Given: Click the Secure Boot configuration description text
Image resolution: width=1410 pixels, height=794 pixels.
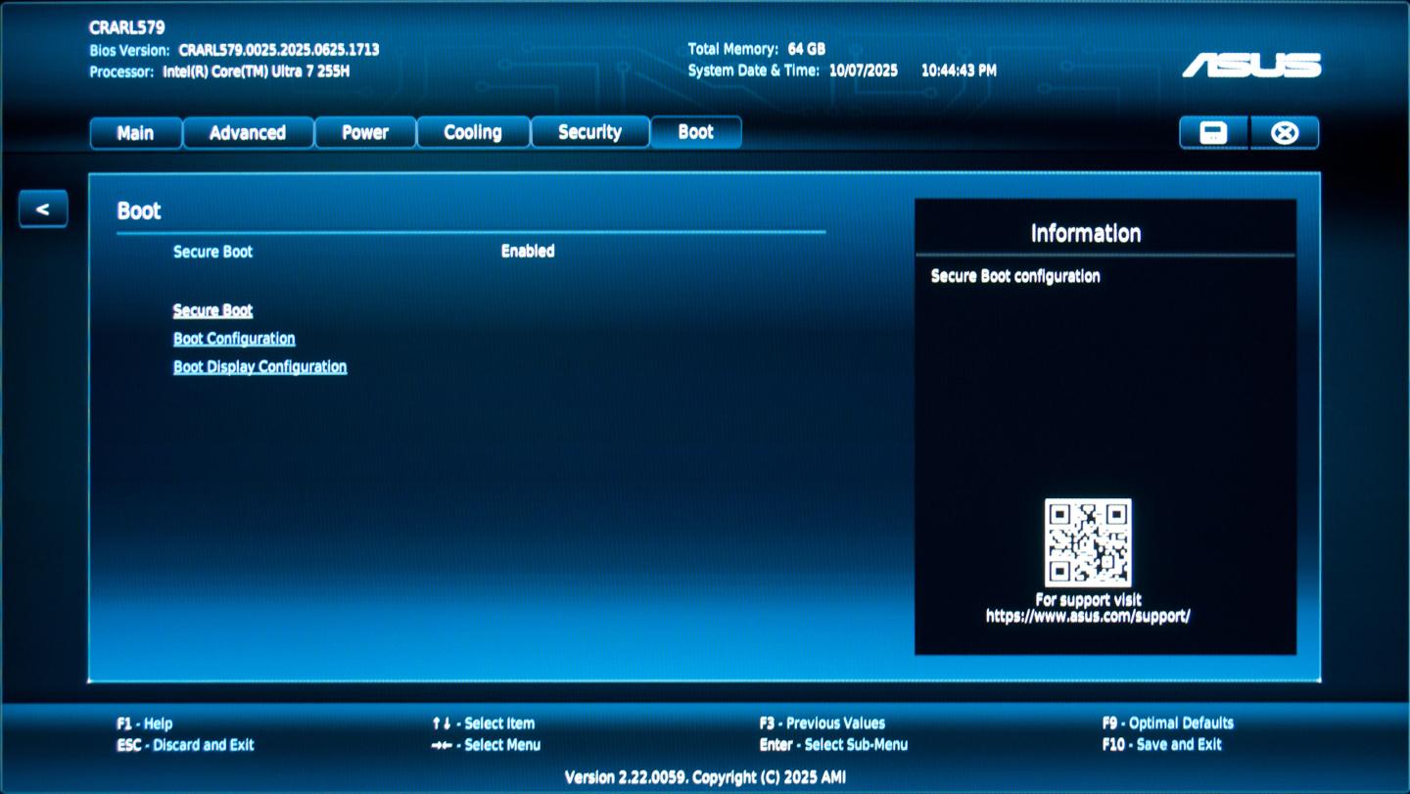Looking at the screenshot, I should pyautogui.click(x=1015, y=276).
